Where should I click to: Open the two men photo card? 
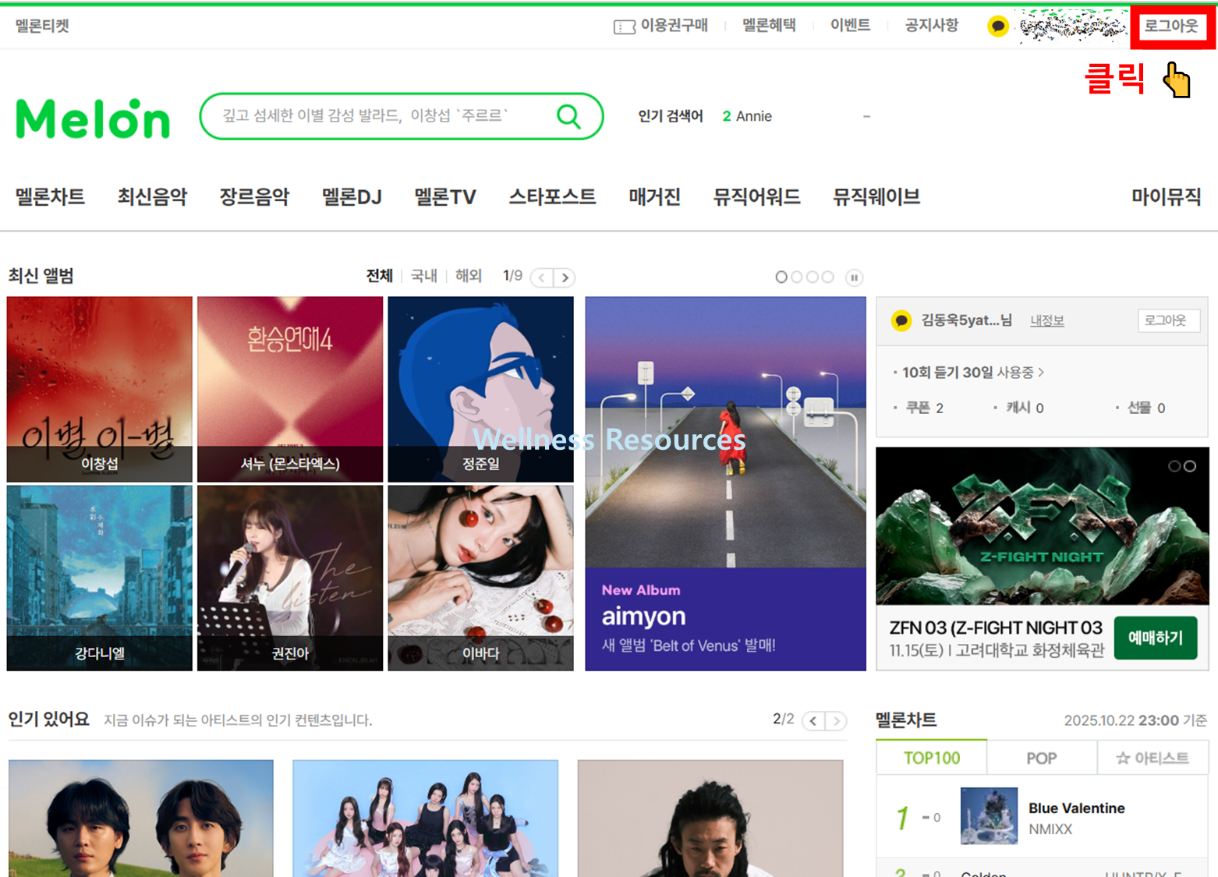coord(141,819)
